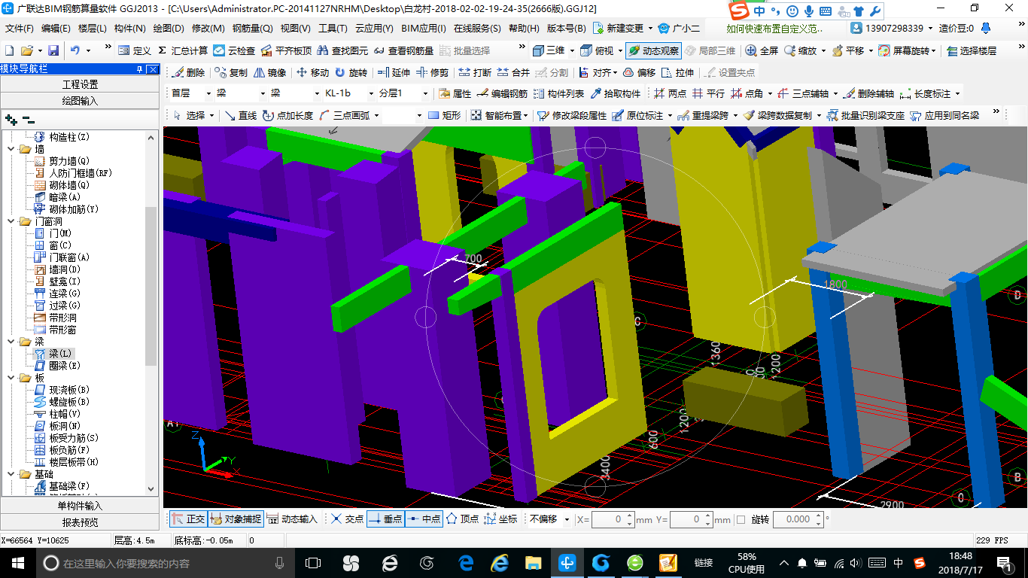Open the 钢筋量(Q) menu

tap(253, 29)
